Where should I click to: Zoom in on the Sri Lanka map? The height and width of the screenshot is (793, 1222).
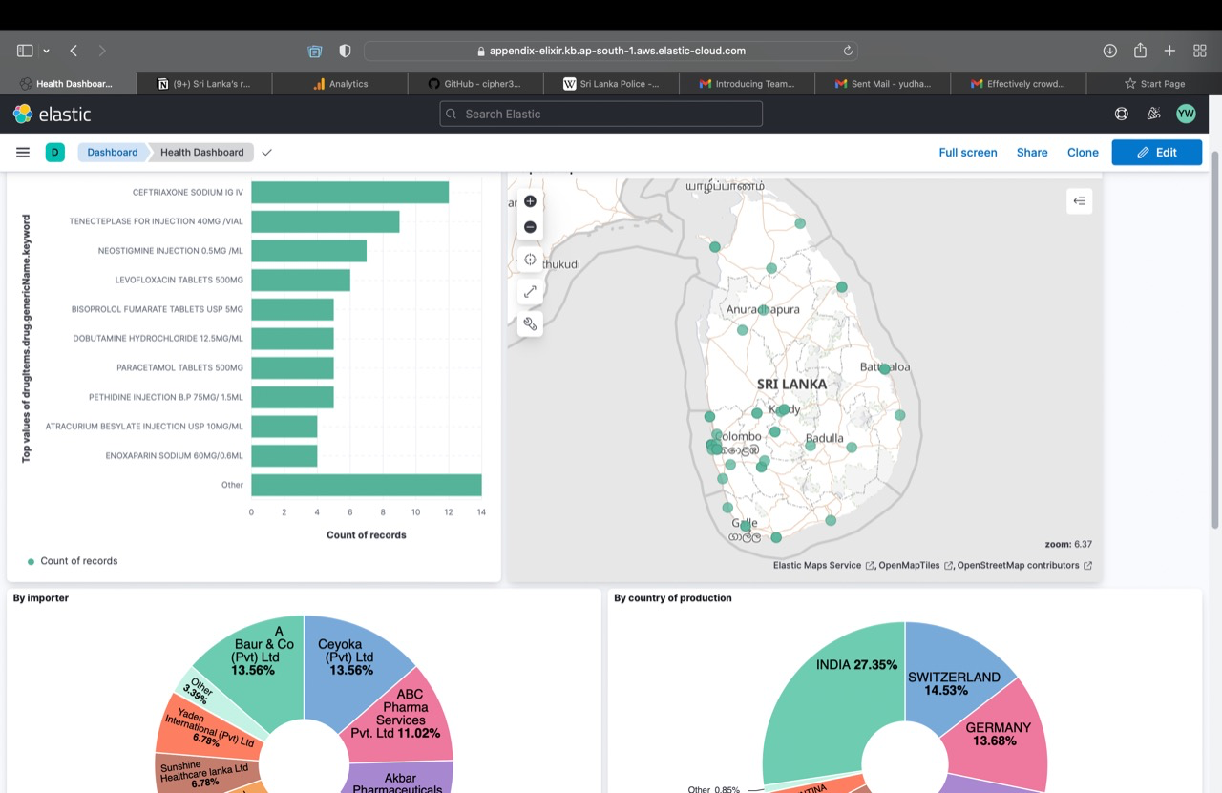530,201
